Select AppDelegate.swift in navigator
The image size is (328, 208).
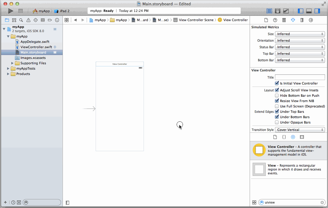tap(35, 42)
